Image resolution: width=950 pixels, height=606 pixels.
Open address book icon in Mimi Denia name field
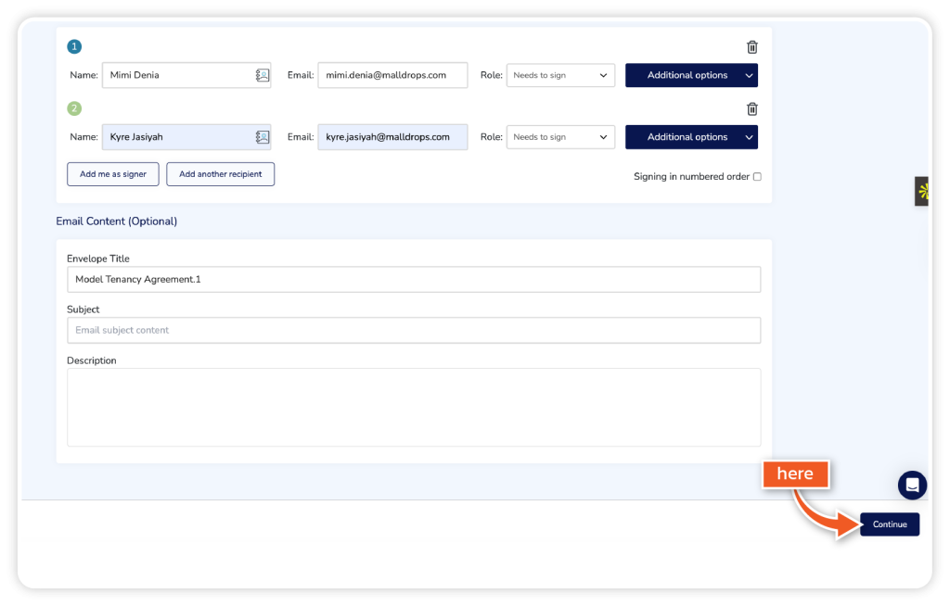tap(263, 76)
